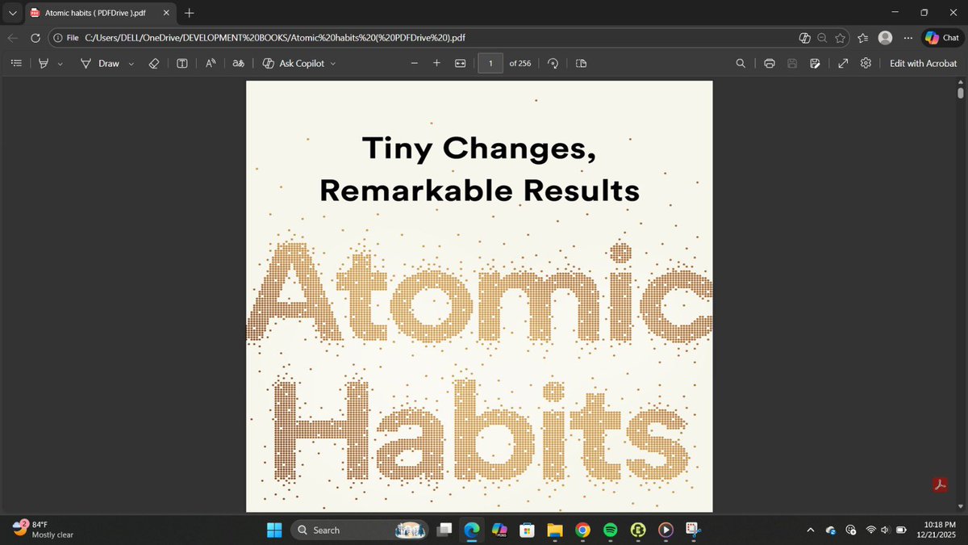
Task: Show hidden system tray icons
Action: point(811,530)
